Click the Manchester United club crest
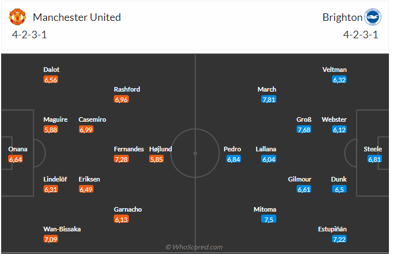Screen dimensions: 393x254 19,17
